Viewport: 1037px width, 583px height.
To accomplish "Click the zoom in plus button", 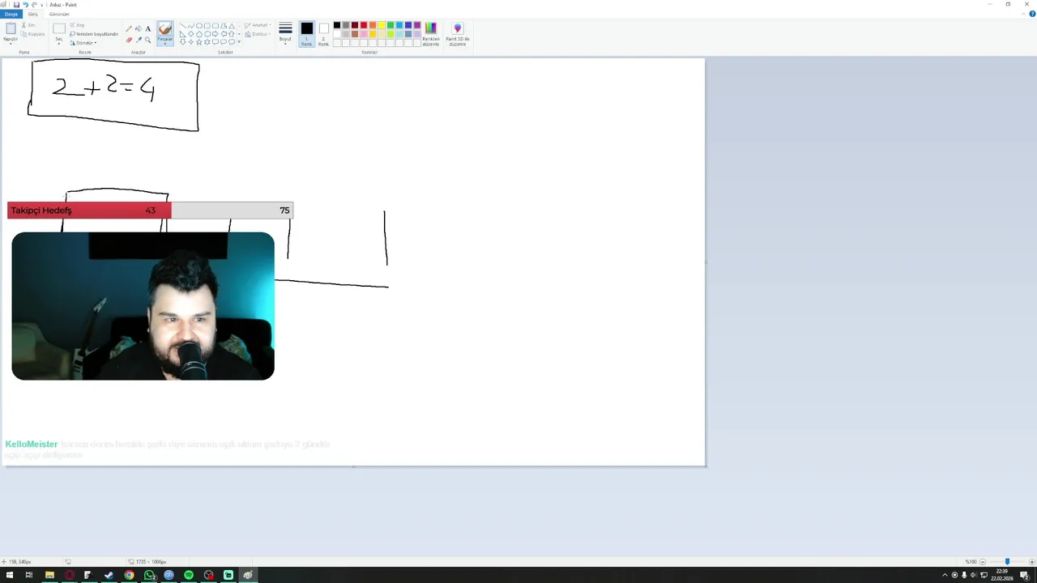I will pos(1032,562).
